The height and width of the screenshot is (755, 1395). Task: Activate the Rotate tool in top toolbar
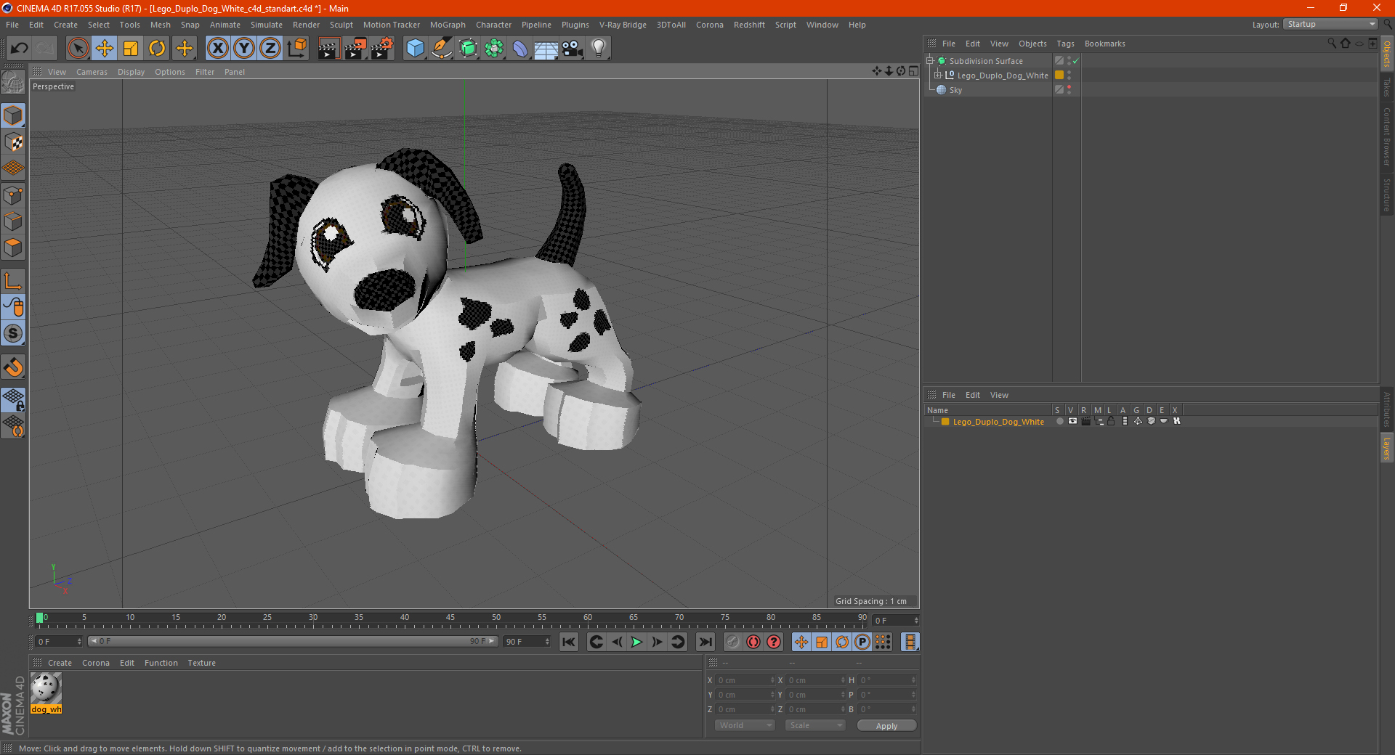tap(157, 49)
